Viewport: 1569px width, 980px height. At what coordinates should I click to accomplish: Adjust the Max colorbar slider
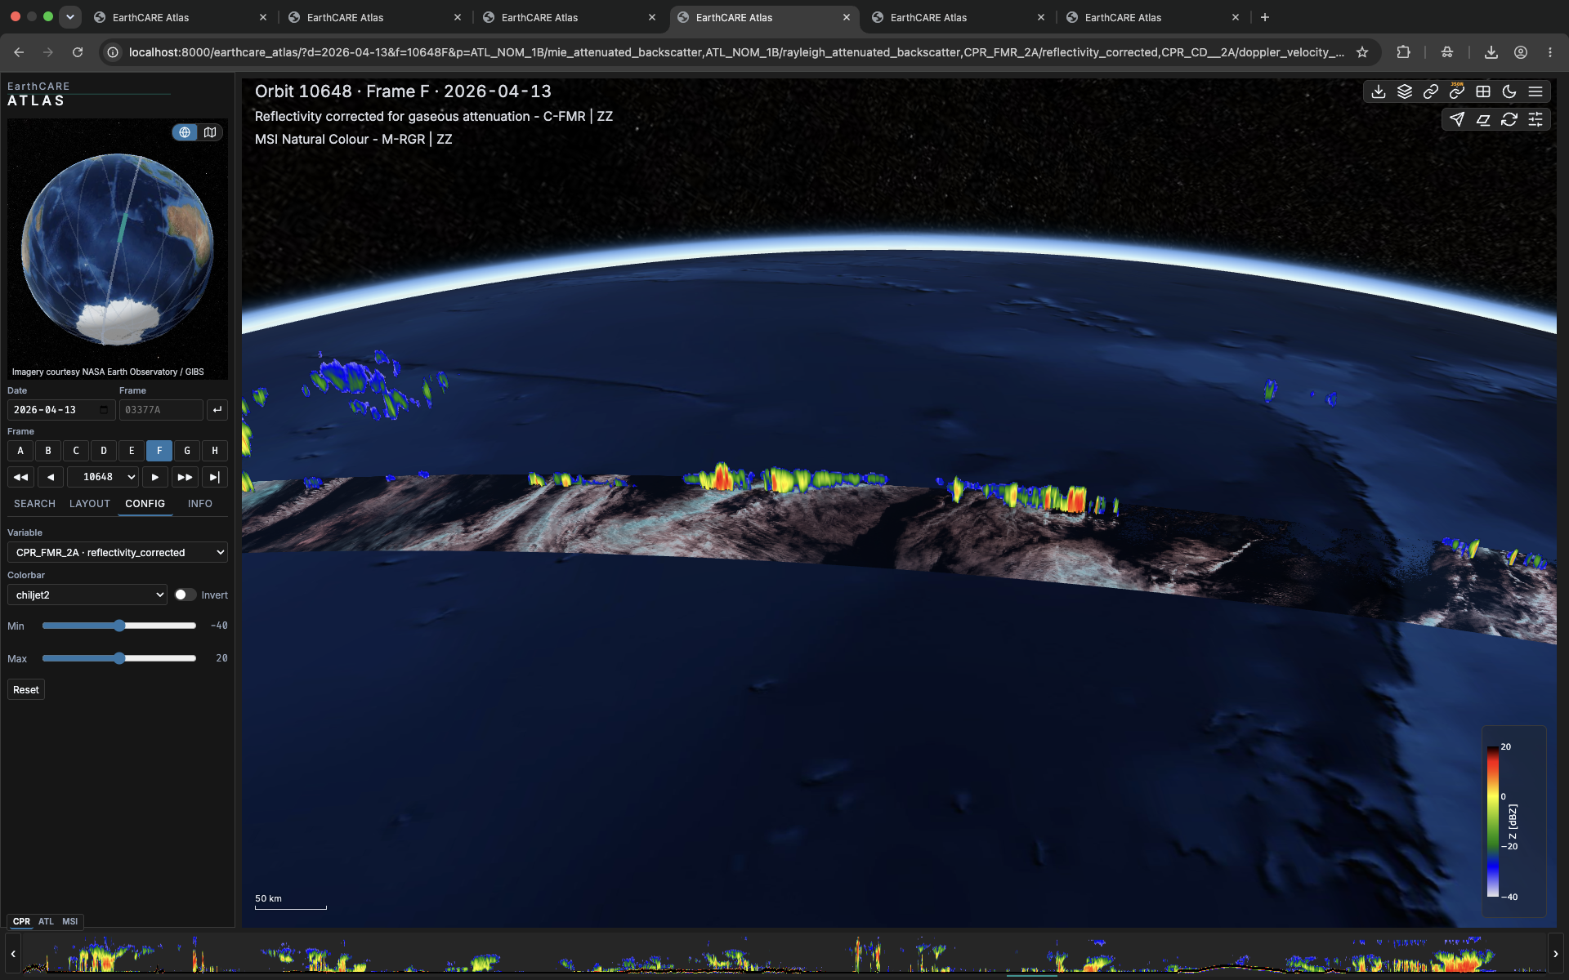point(119,658)
